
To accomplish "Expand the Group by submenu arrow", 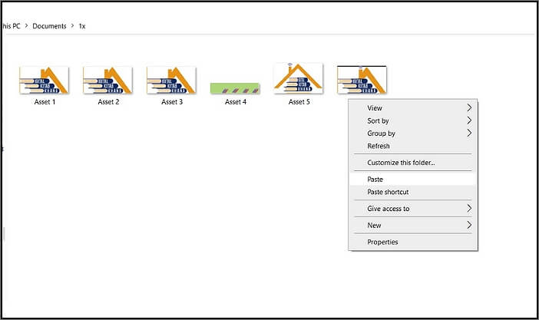I will tap(469, 133).
